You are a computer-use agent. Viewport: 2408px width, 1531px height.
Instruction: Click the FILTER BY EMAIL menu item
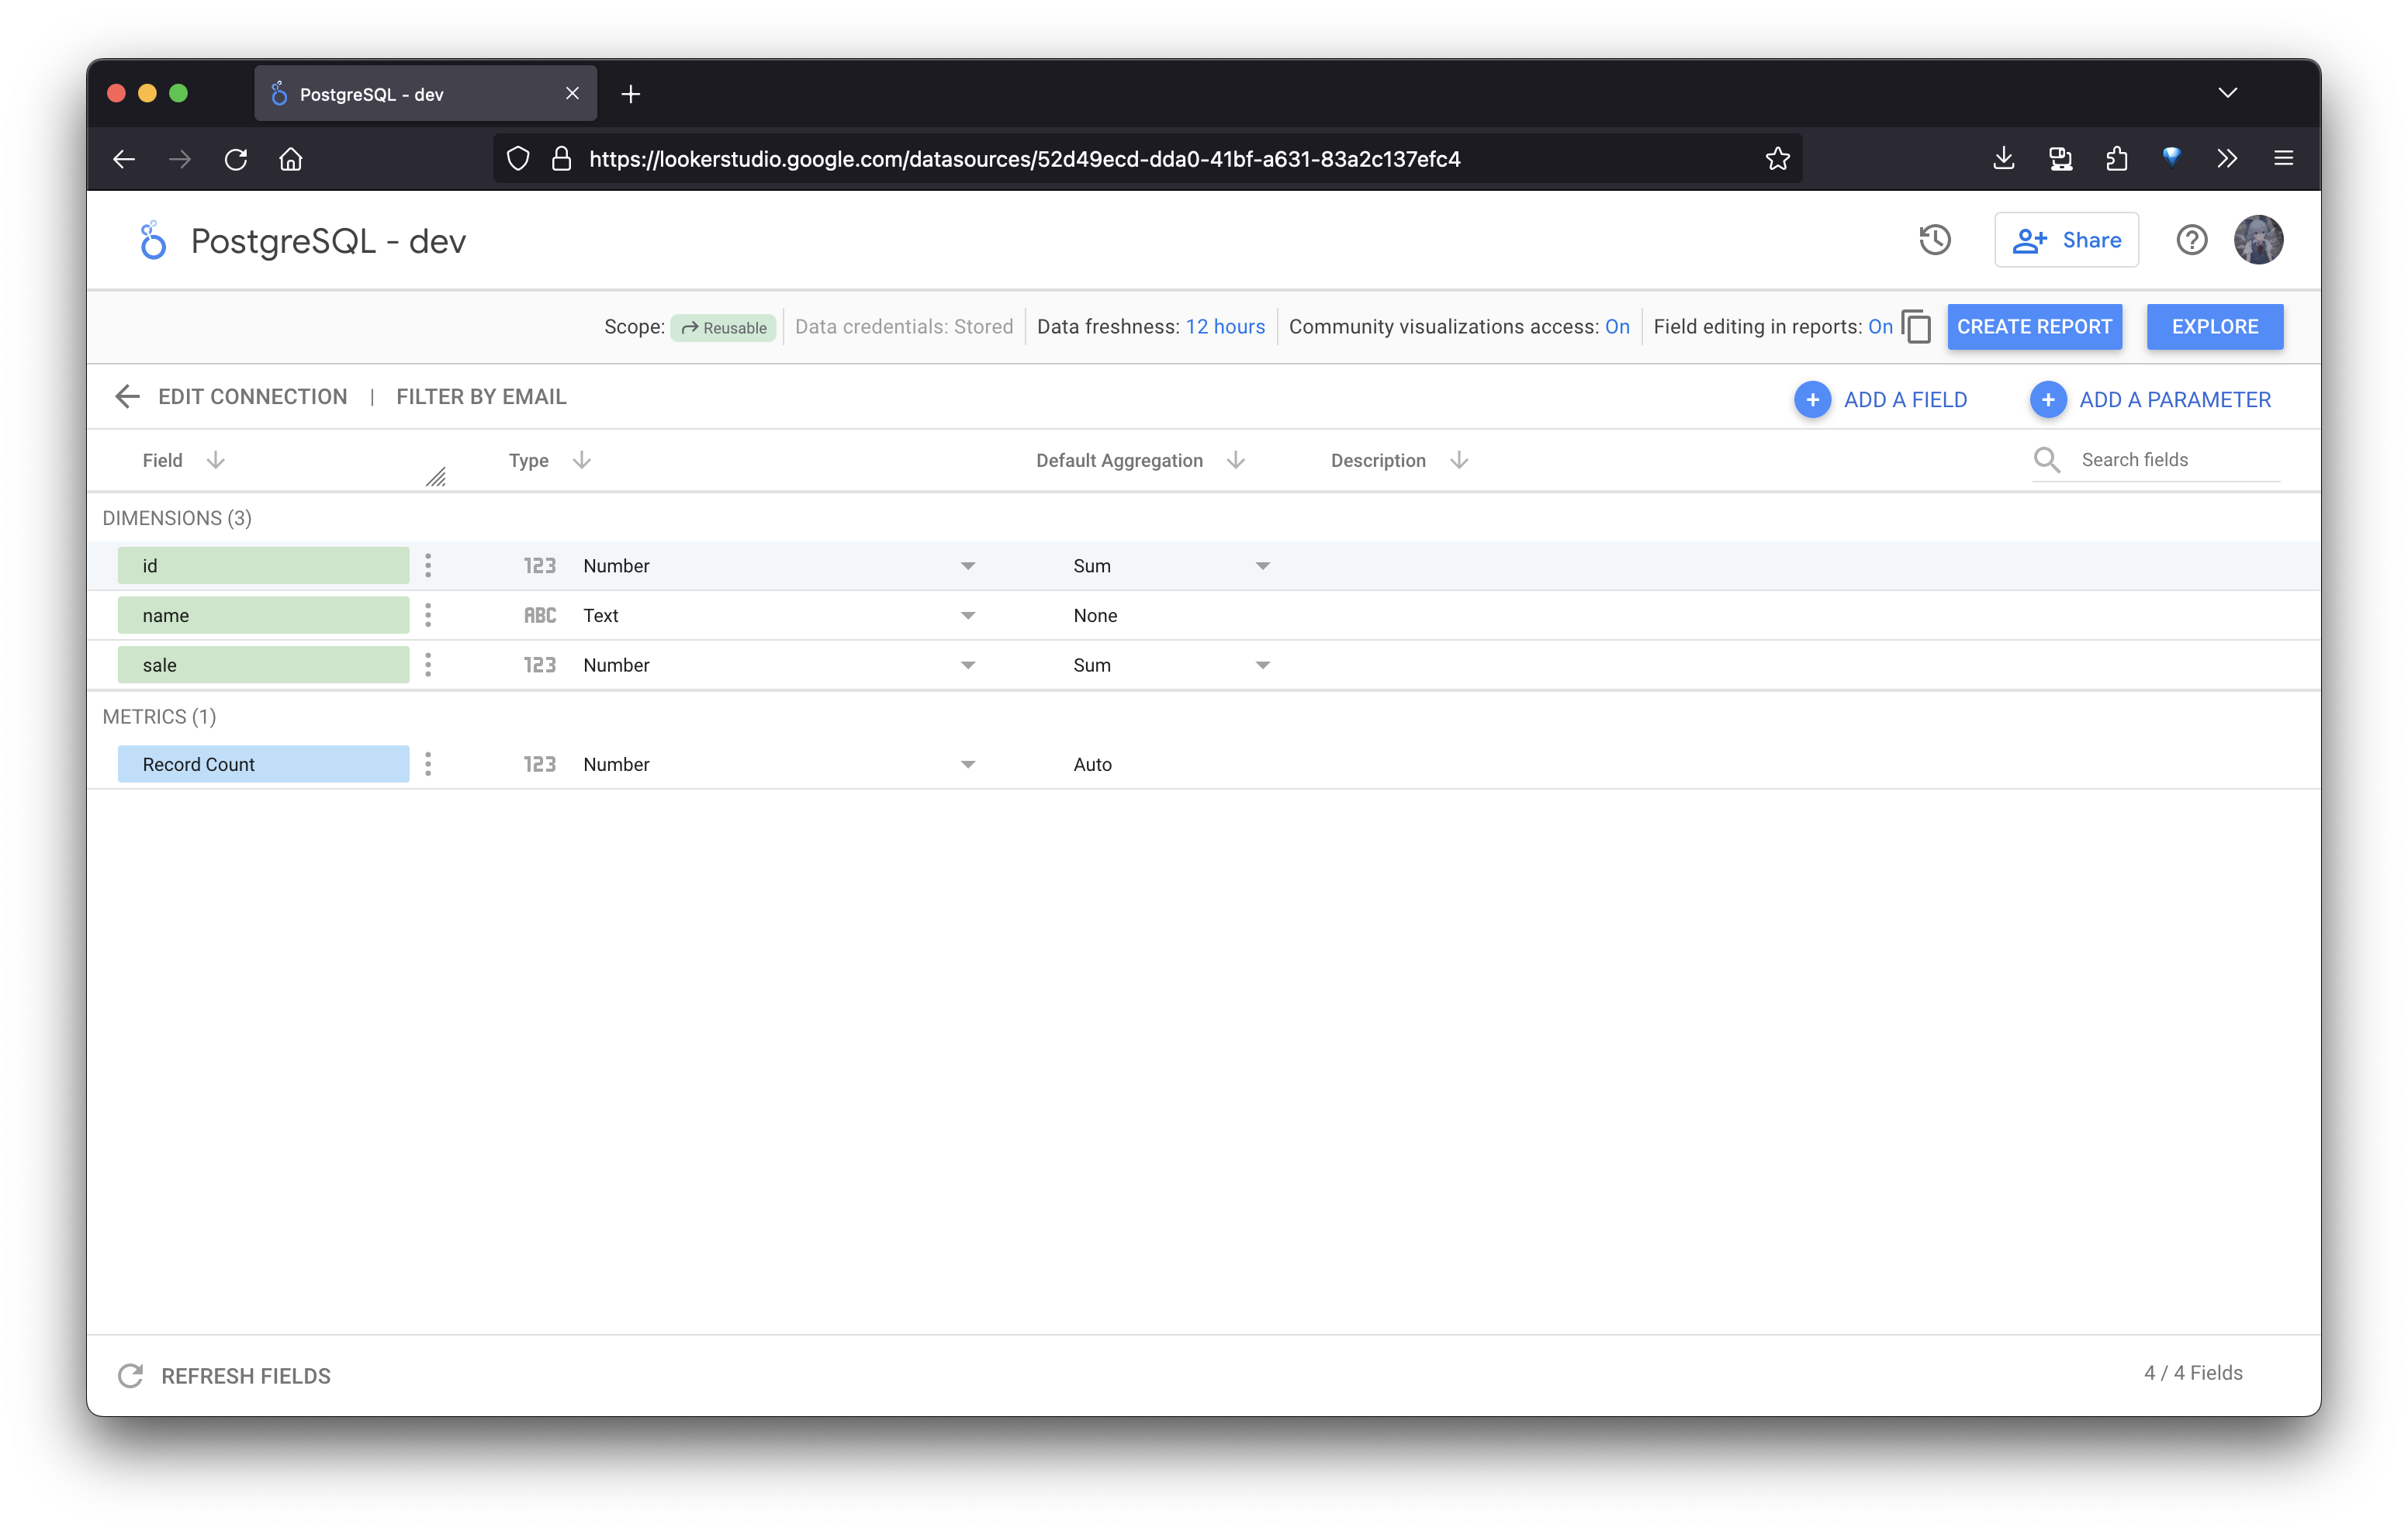(479, 396)
